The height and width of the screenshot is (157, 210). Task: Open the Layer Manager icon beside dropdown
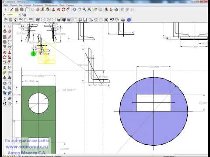click(x=24, y=15)
